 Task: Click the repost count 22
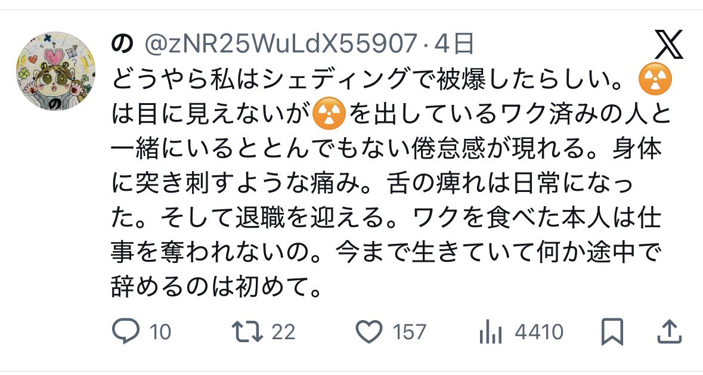pos(283,333)
